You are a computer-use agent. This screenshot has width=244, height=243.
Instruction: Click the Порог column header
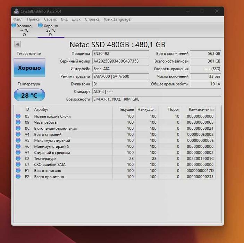click(x=170, y=110)
